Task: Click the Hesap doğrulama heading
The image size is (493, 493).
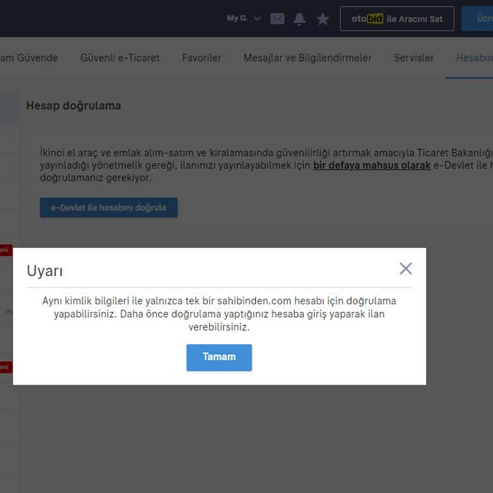Action: [74, 106]
